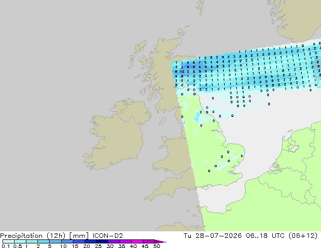This screenshot has width=321, height=248.
Task: Click the 06..18 UTC time range
Action: click(x=265, y=236)
